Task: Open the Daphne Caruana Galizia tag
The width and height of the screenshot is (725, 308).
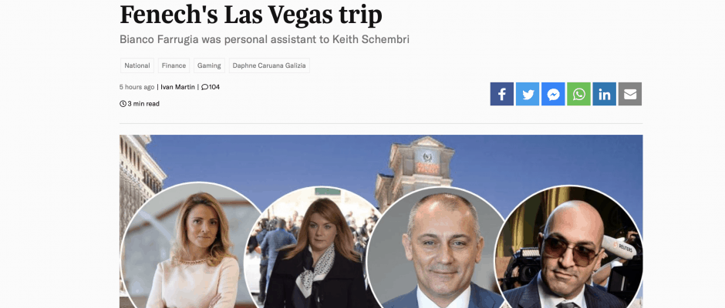Action: tap(269, 65)
